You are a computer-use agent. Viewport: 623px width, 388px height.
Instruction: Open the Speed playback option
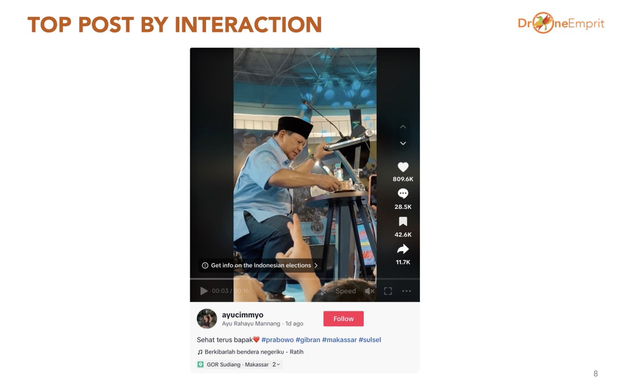[x=345, y=291]
